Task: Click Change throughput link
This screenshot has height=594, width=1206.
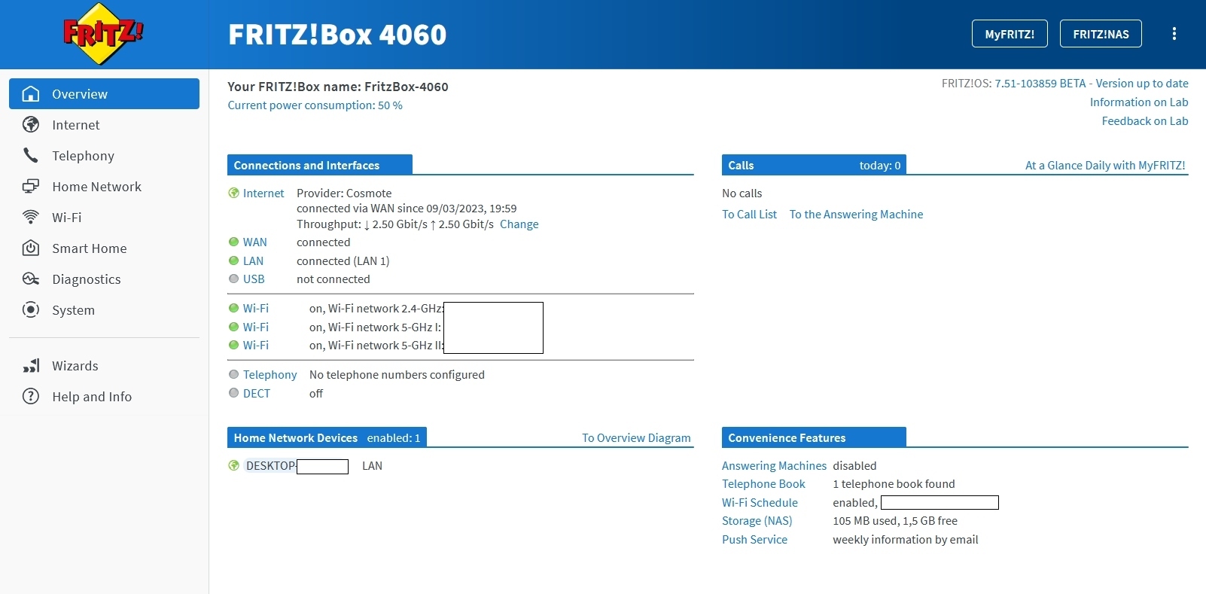Action: point(519,224)
